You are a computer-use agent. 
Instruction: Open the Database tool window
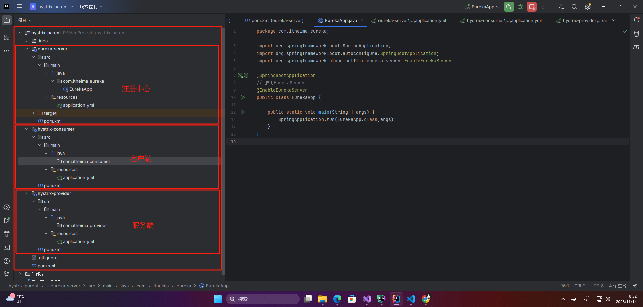coord(636,34)
